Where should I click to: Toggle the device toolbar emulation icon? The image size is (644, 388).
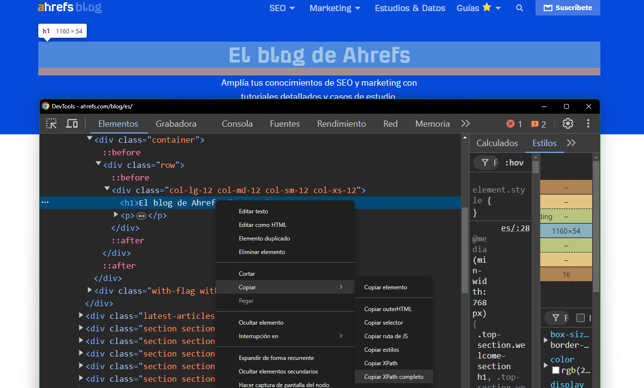point(72,123)
